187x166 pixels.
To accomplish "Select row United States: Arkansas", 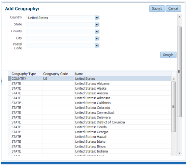I will coord(90,98).
